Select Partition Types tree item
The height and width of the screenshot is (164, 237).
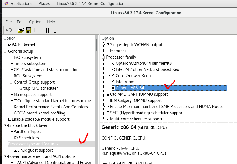(x=27, y=132)
